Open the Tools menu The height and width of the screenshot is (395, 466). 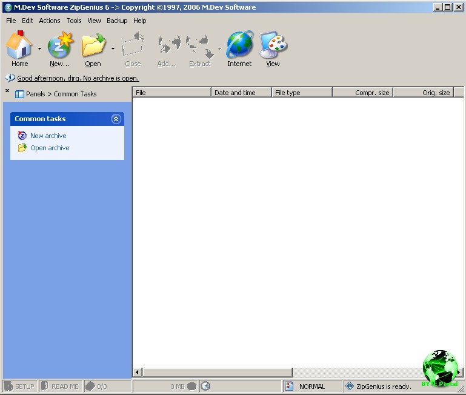click(74, 21)
